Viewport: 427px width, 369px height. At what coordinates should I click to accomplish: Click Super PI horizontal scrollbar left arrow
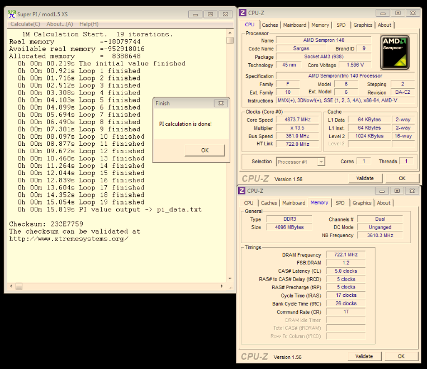(x=11, y=286)
